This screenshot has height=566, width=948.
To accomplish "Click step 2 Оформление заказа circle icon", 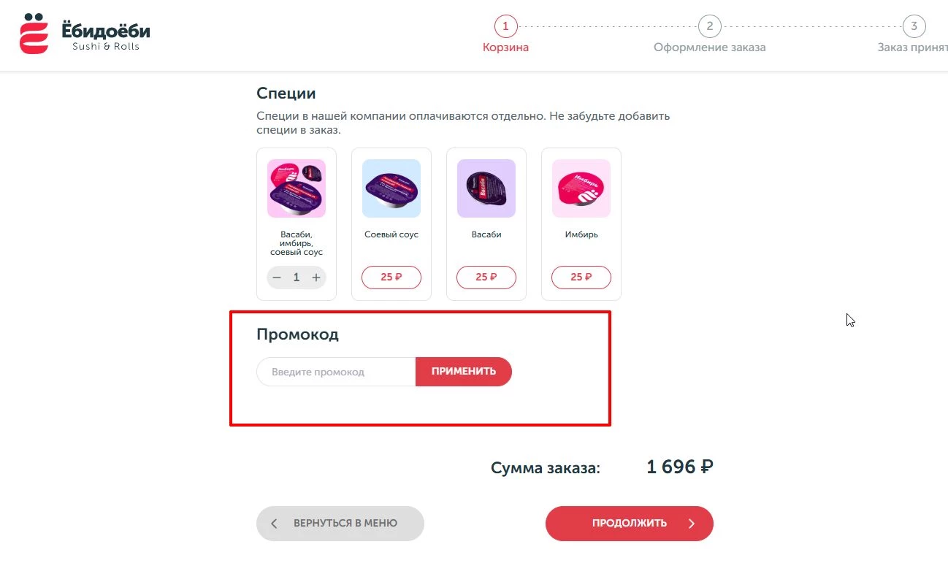I will point(709,26).
